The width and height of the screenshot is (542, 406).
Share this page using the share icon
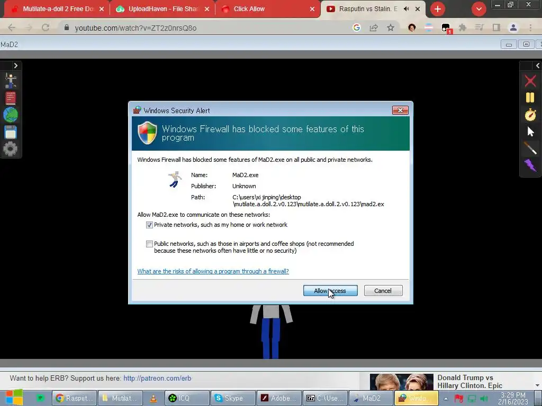pos(374,27)
